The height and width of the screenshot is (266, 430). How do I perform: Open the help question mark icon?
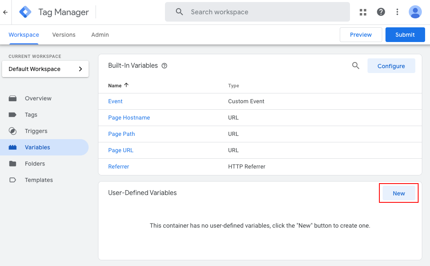pyautogui.click(x=381, y=12)
